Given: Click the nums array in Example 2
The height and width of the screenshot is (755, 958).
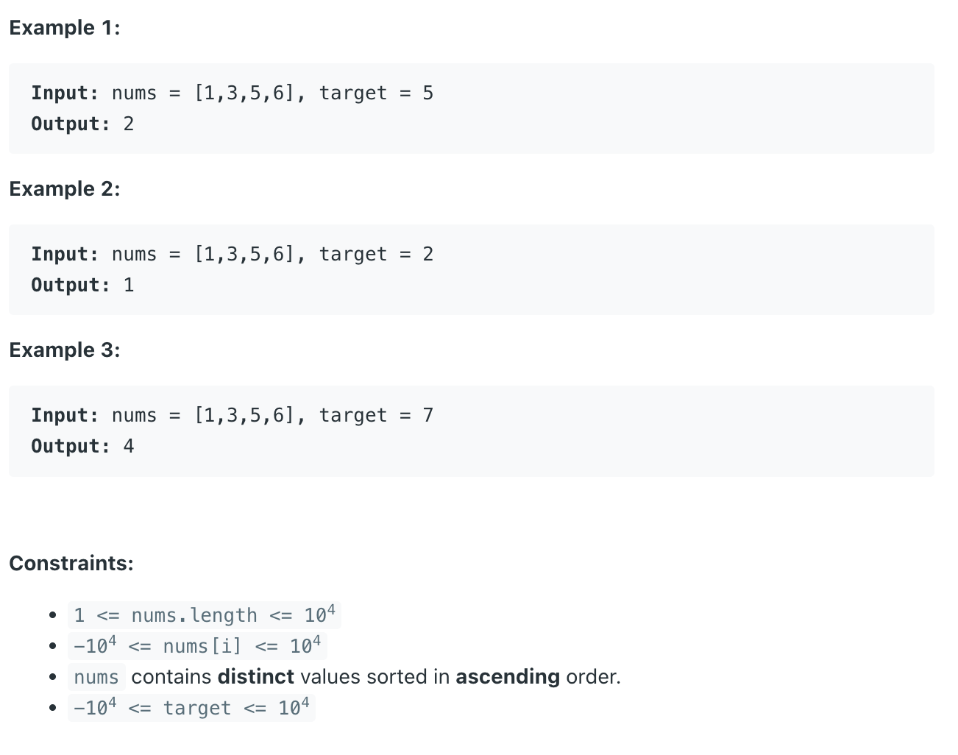Looking at the screenshot, I should pos(244,255).
